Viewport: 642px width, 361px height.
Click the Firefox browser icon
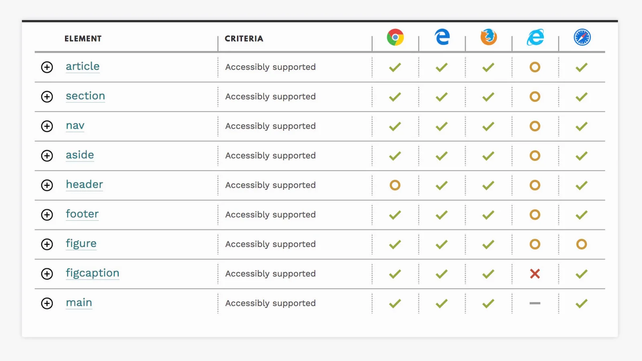click(x=488, y=37)
